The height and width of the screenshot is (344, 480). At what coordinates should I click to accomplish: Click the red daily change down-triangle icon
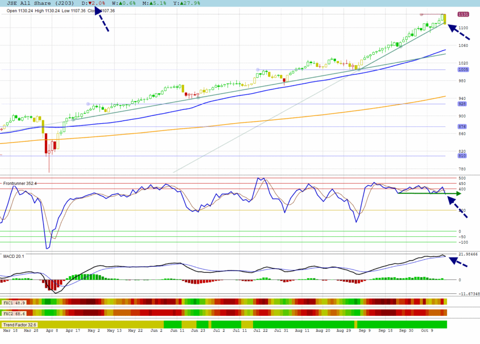click(90, 3)
